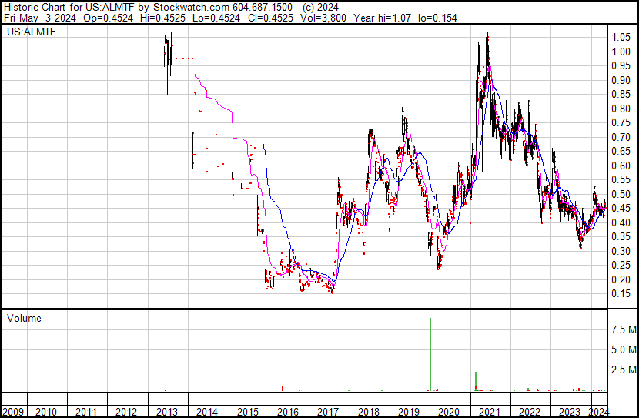Click the 2.5 M volume axis label

tap(622, 370)
